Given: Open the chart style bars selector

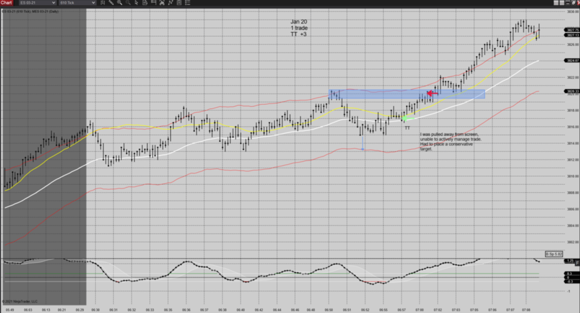Looking at the screenshot, I should pyautogui.click(x=103, y=3).
